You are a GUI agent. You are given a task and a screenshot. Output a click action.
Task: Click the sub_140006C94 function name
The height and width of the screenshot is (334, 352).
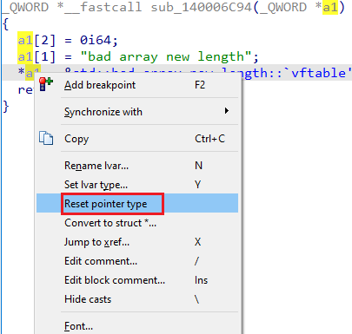point(202,7)
